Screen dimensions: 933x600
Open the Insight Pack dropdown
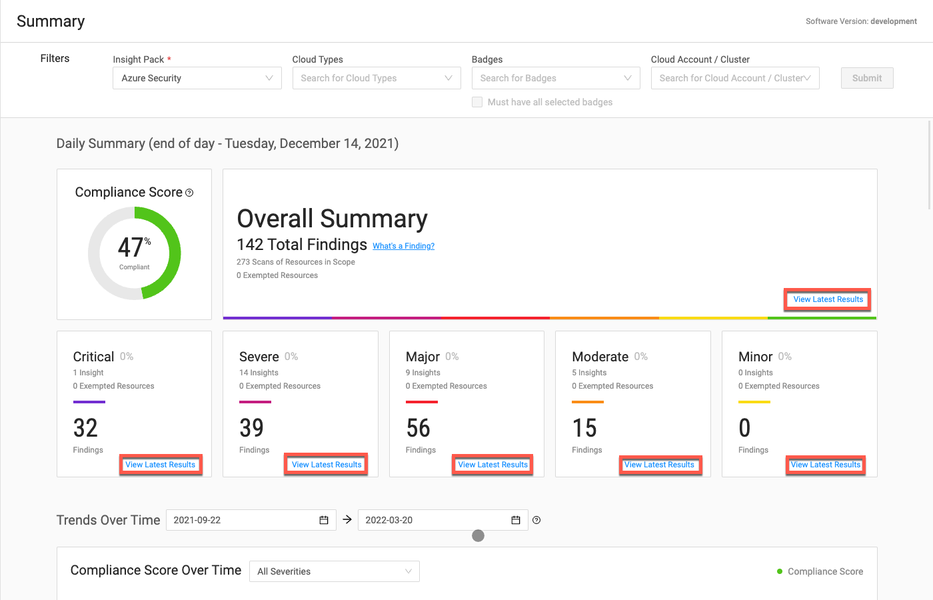point(197,78)
